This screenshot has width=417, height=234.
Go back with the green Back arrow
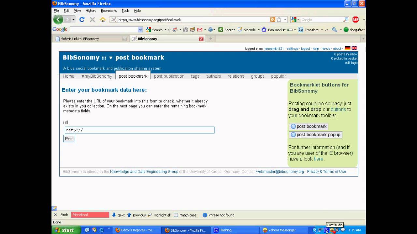[x=58, y=19]
